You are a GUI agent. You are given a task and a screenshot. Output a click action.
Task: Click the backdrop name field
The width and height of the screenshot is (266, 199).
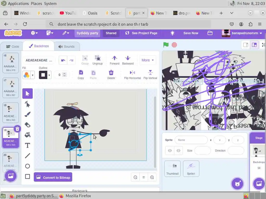[x=39, y=60]
